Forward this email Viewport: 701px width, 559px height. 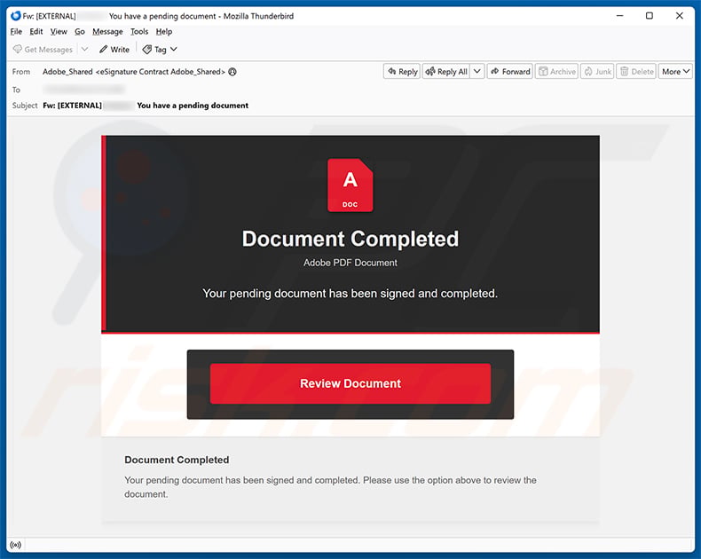pyautogui.click(x=510, y=72)
